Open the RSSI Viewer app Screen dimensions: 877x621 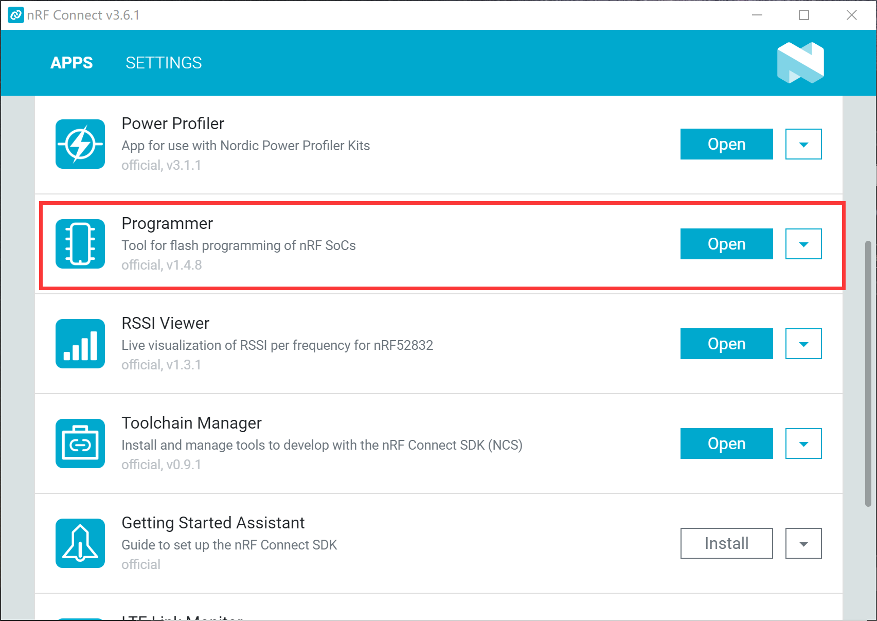[726, 344]
